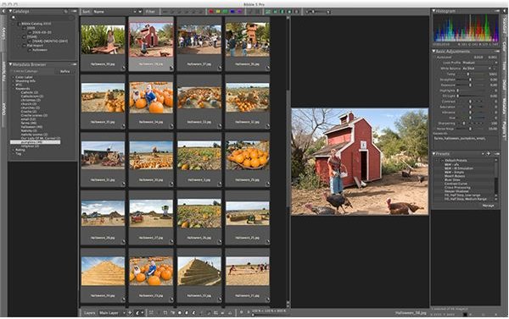This screenshot has height=319, width=509.
Task: Select the 2009-09-20 catalog folder
Action: [x=42, y=33]
